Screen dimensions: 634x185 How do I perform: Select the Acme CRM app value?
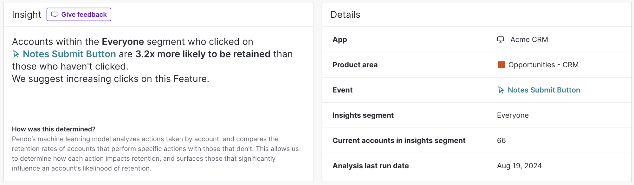point(529,39)
